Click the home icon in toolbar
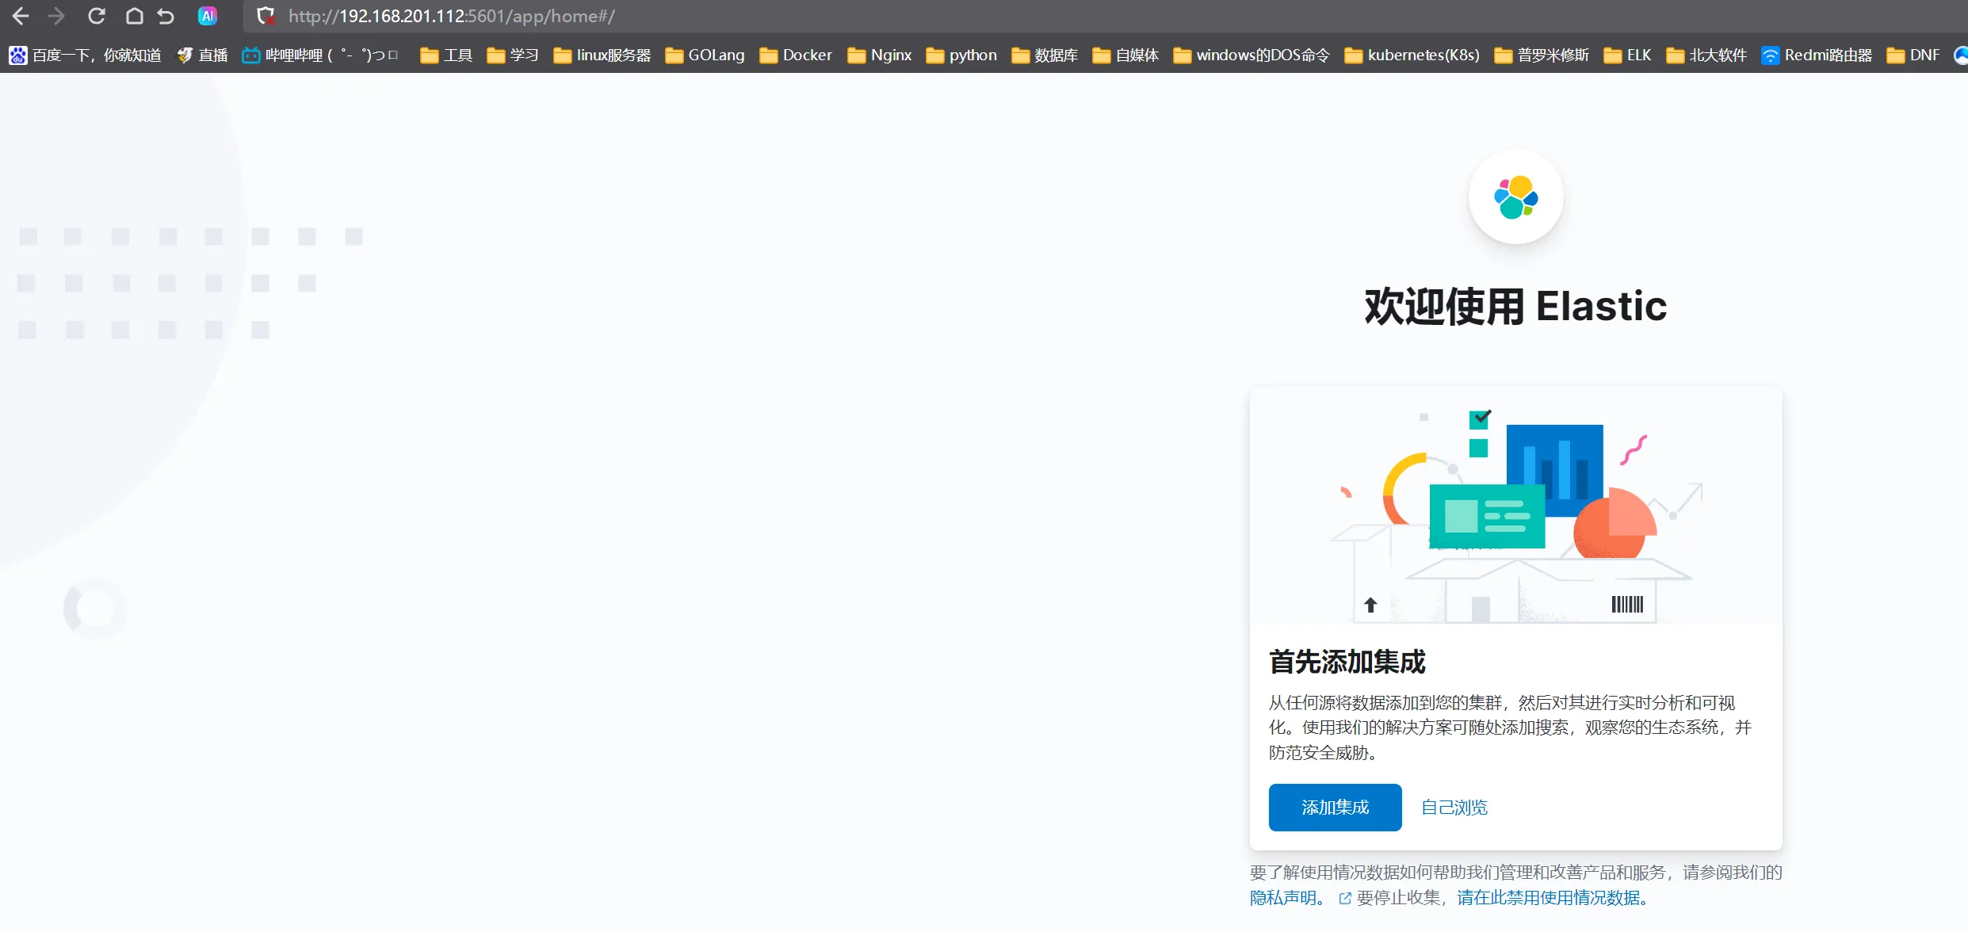 tap(134, 16)
